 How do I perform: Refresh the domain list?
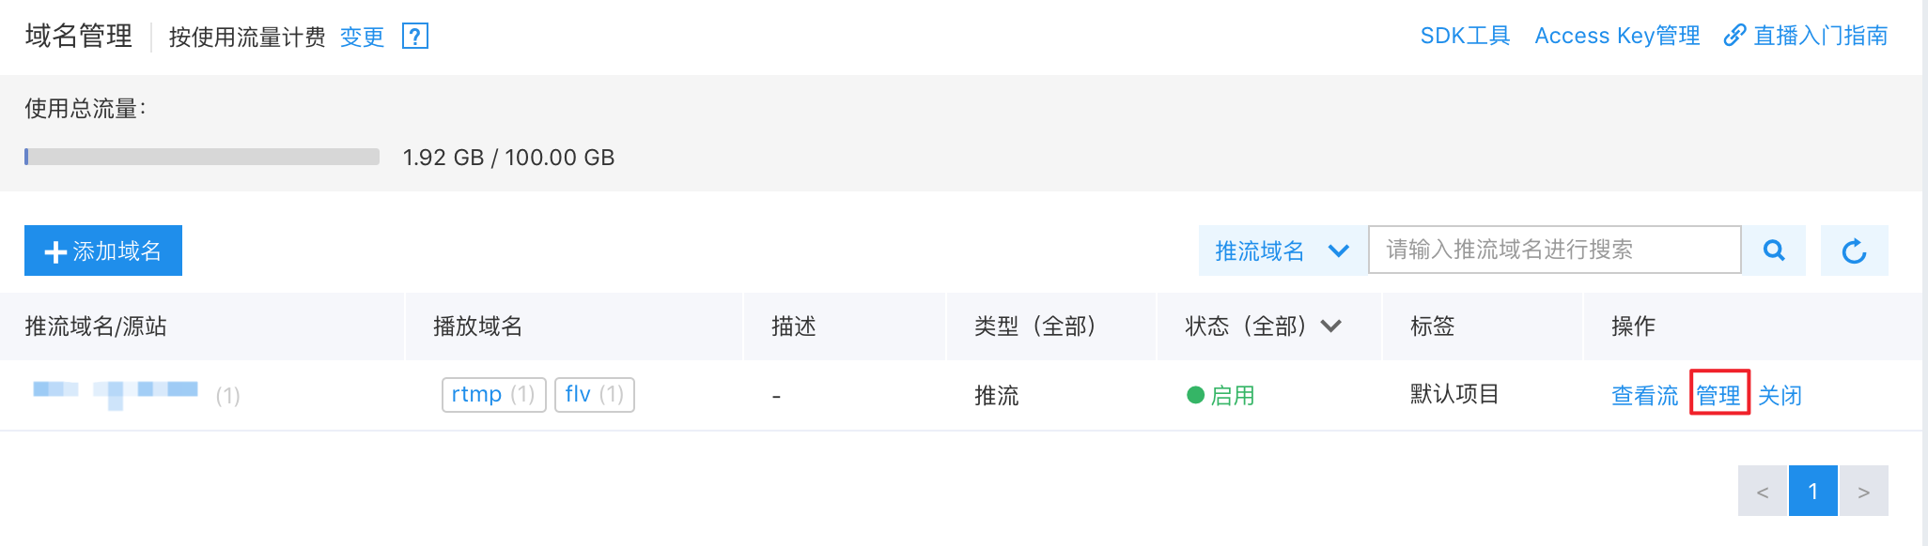click(1854, 250)
